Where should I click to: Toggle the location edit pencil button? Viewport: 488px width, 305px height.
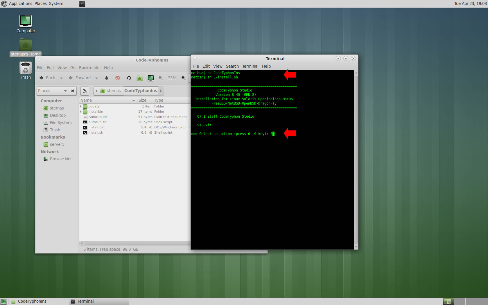tap(85, 91)
